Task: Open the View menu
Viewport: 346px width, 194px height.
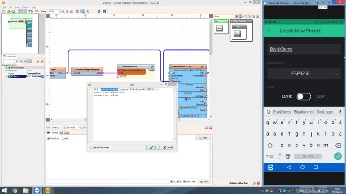Action: [17, 7]
